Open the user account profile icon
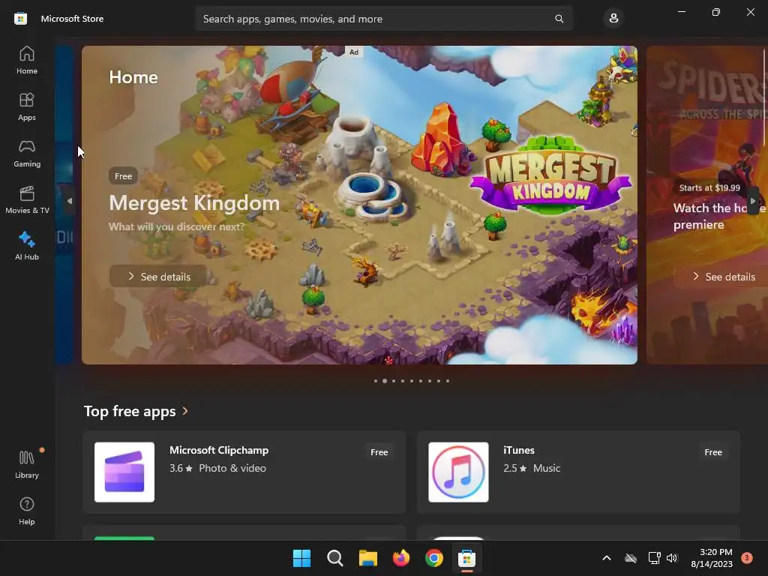 tap(613, 19)
